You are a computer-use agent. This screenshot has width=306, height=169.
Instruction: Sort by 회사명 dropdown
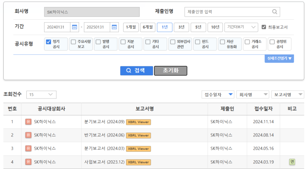coord(253,94)
